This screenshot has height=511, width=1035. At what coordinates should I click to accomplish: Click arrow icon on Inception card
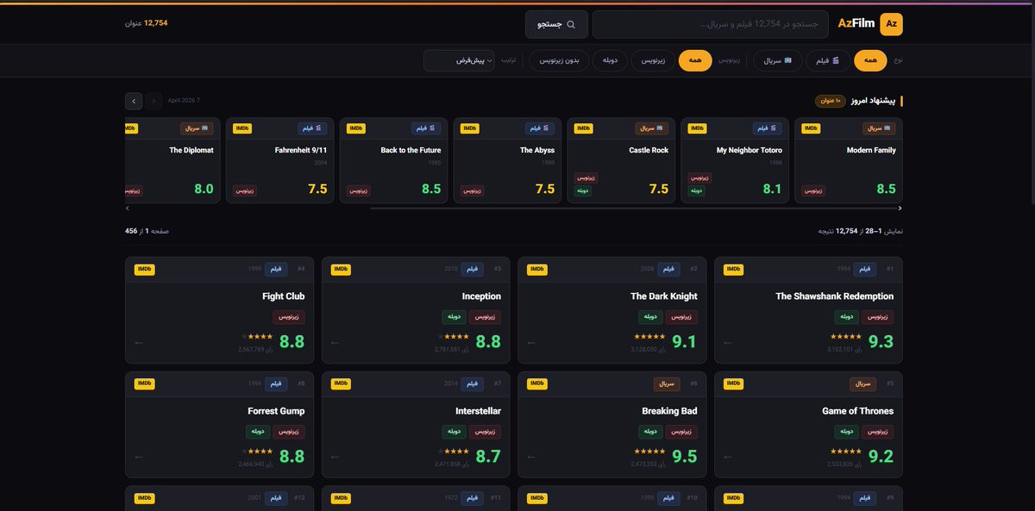click(336, 342)
